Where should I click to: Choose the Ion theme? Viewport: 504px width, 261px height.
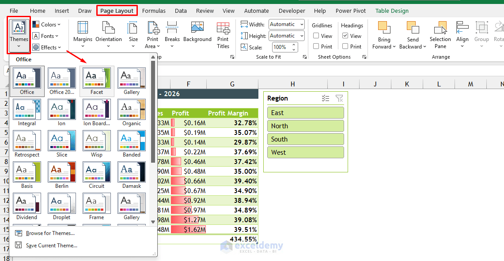[x=62, y=112]
